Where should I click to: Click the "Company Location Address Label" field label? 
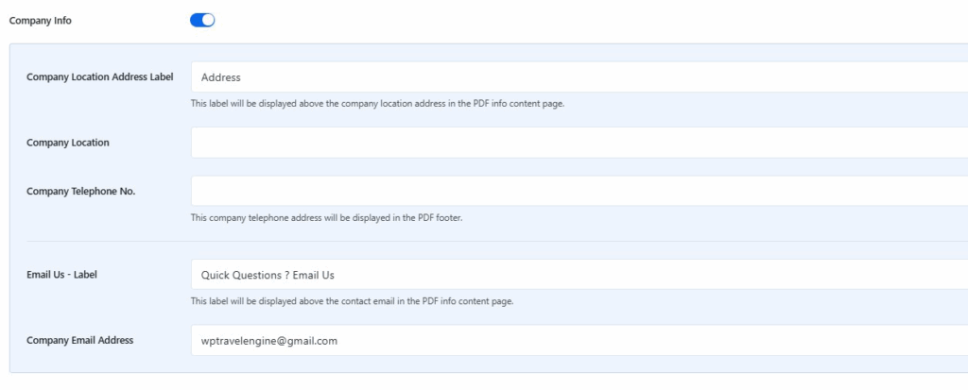click(100, 77)
